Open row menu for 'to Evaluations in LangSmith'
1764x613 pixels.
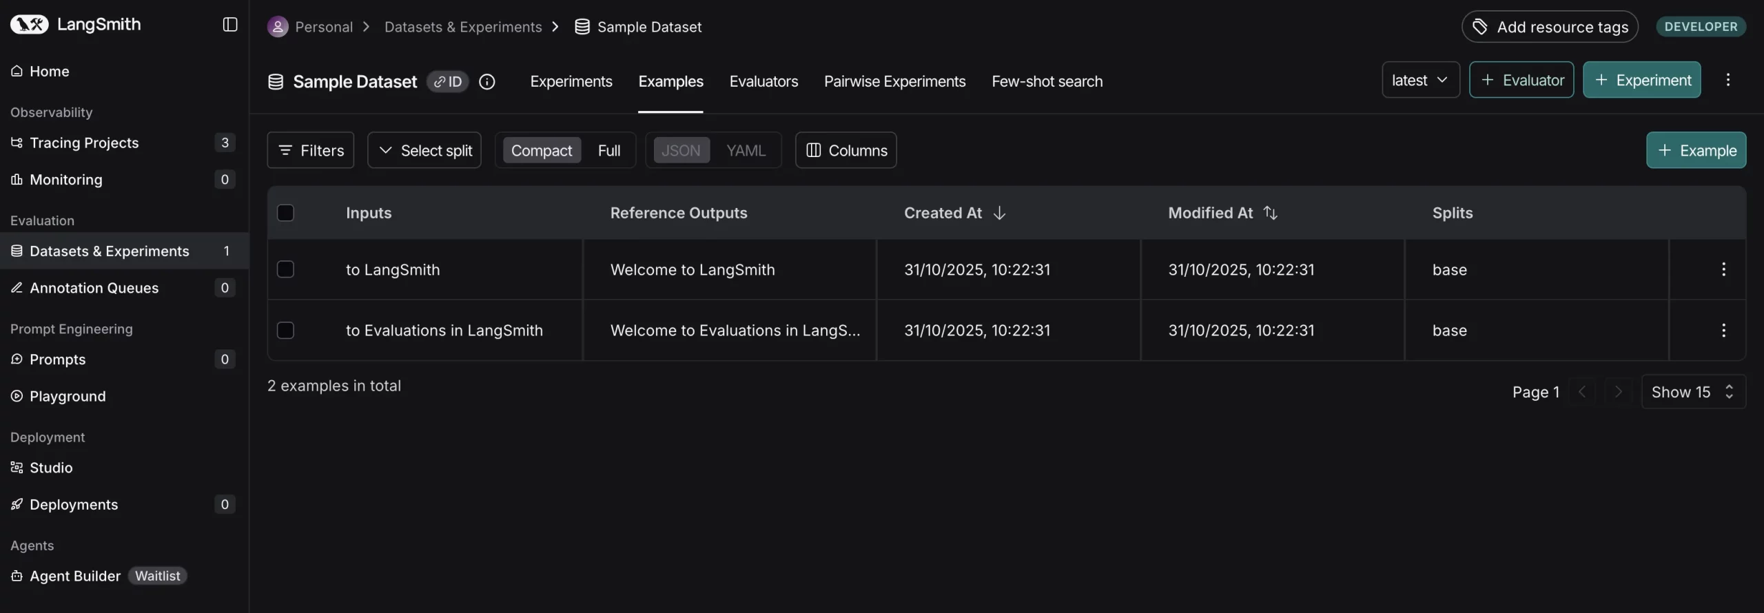(1723, 331)
